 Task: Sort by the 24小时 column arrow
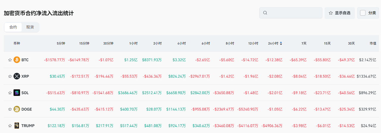tap(281, 43)
